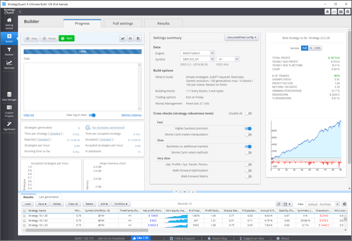Screen dimensions: 352x241
Task: Click the About info icon in status bar
Action: [278, 238]
